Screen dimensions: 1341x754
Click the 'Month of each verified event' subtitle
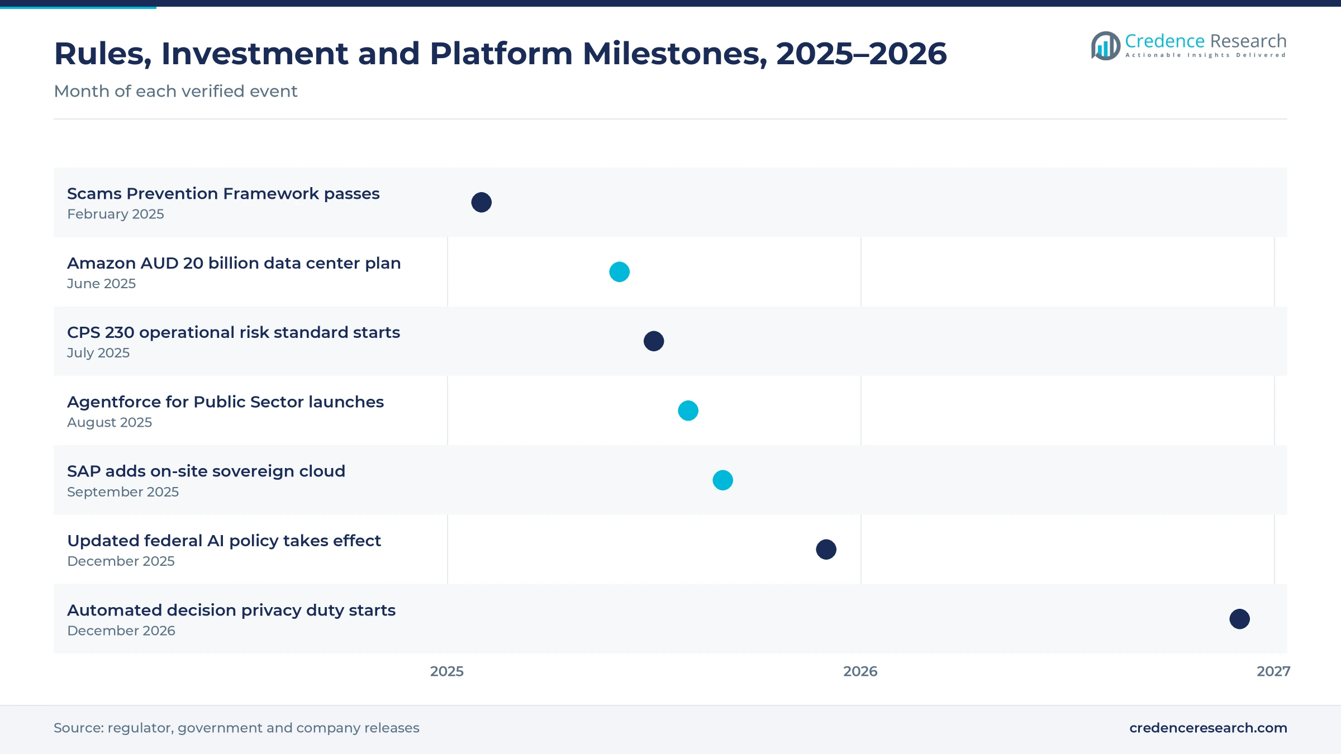[175, 91]
